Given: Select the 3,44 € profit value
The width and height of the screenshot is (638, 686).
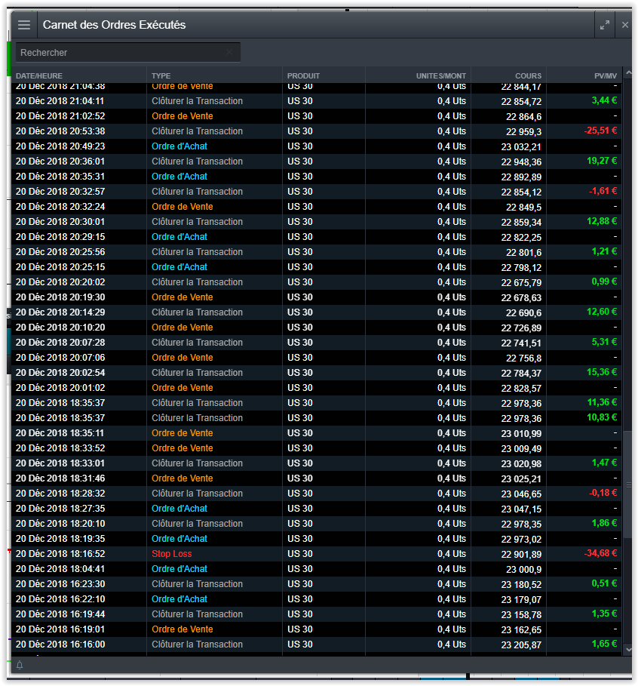Looking at the screenshot, I should 604,100.
